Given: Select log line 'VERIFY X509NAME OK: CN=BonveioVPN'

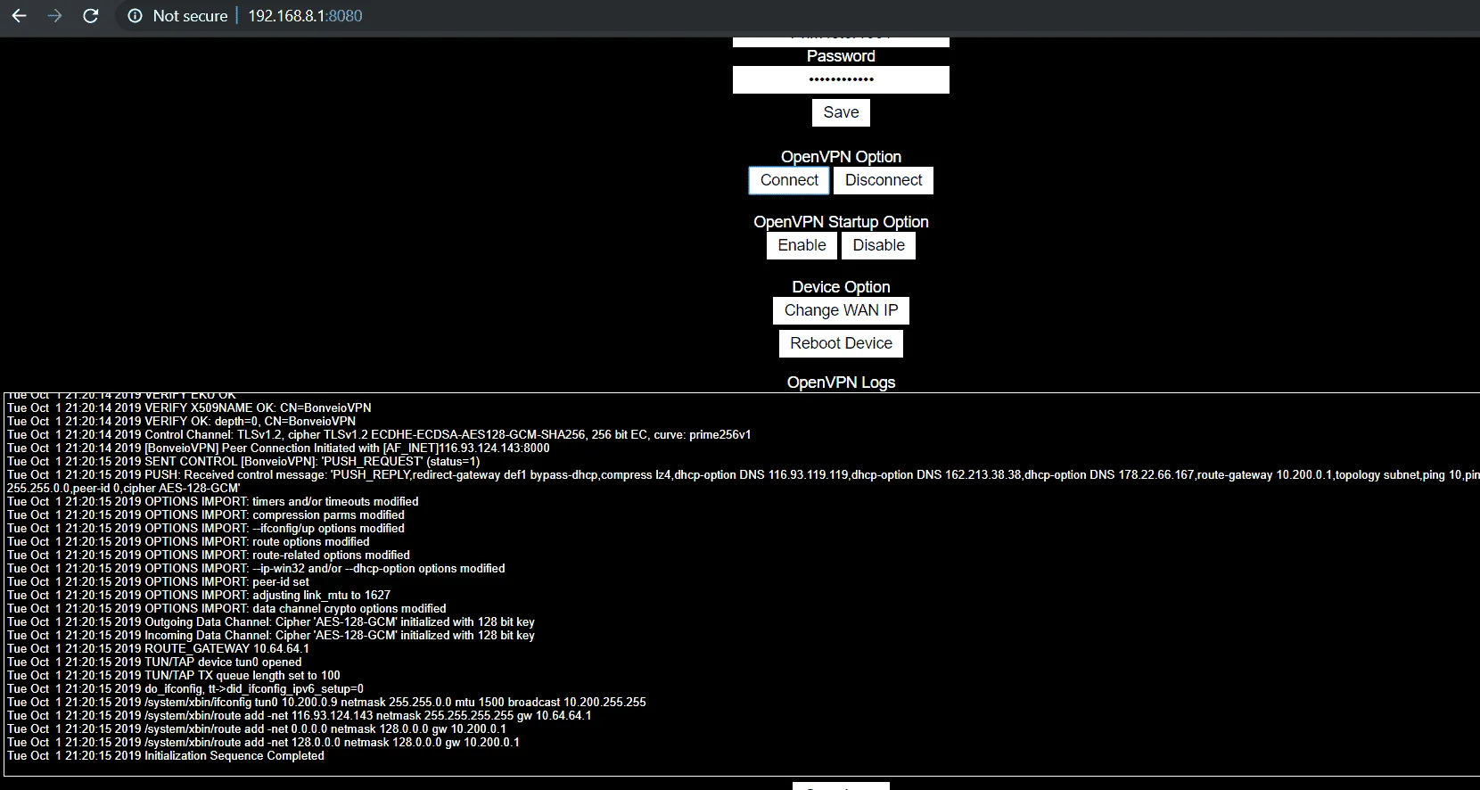Looking at the screenshot, I should (x=189, y=407).
